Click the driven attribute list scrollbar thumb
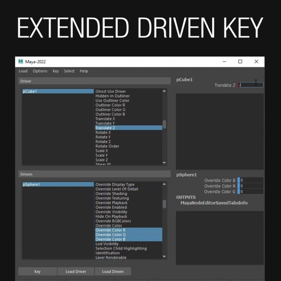Image resolution: width=281 pixels, height=281 pixels. pyautogui.click(x=164, y=204)
